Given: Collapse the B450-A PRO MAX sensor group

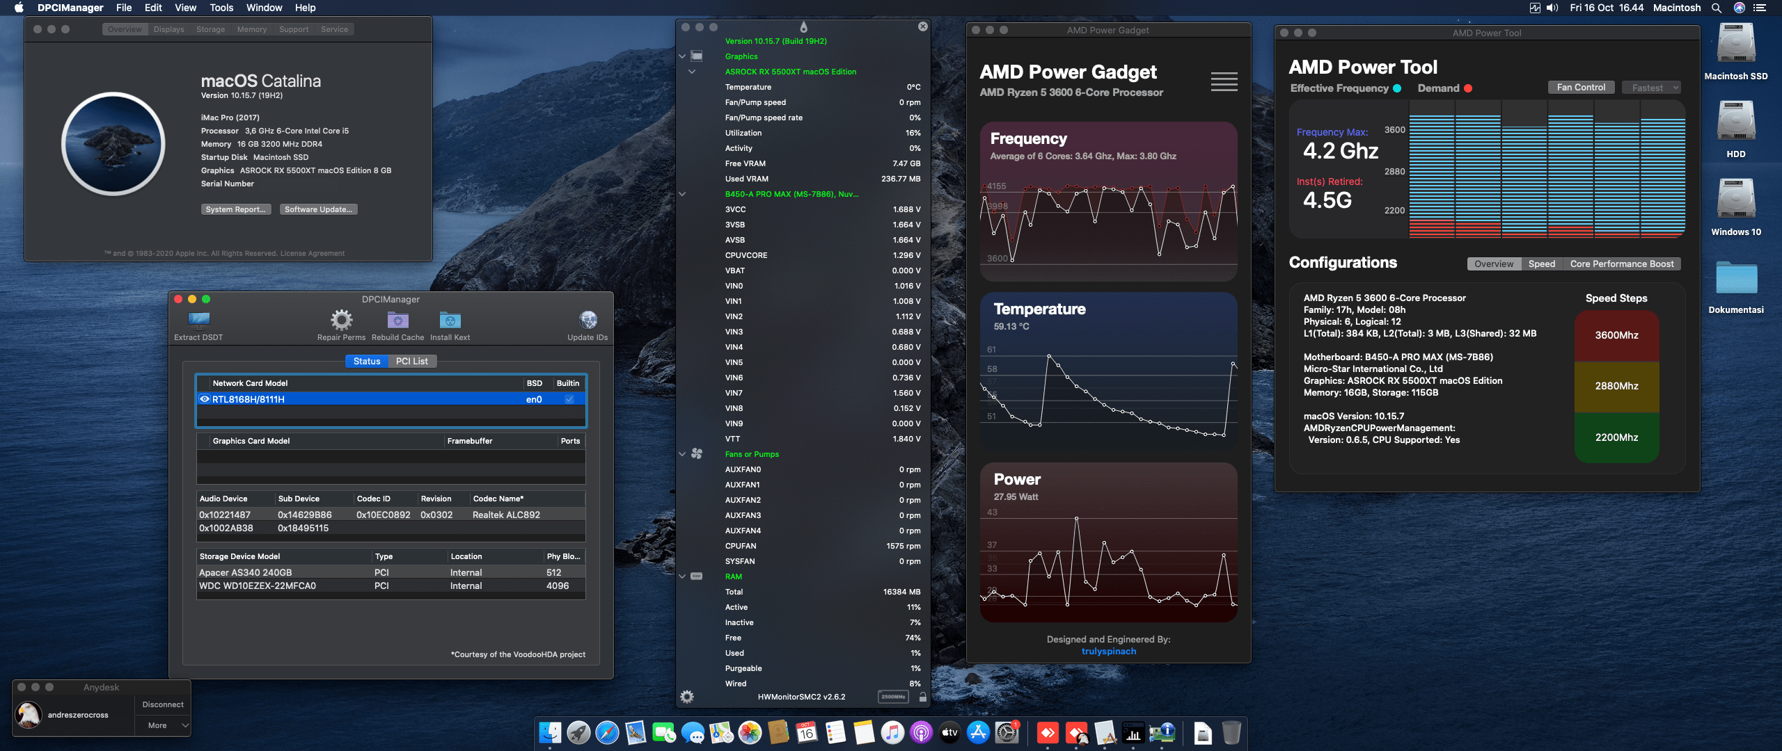Looking at the screenshot, I should (x=682, y=194).
